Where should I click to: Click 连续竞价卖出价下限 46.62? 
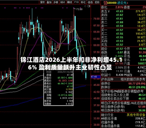point(142,99)
